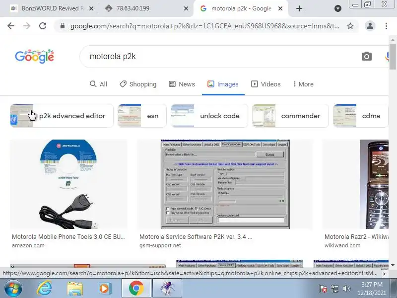
Task: Reload the page with the refresh icon
Action: (x=43, y=26)
